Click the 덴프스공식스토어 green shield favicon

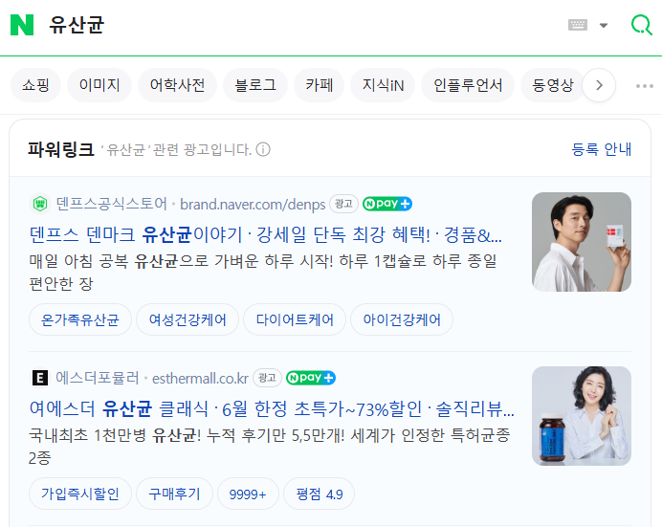40,205
